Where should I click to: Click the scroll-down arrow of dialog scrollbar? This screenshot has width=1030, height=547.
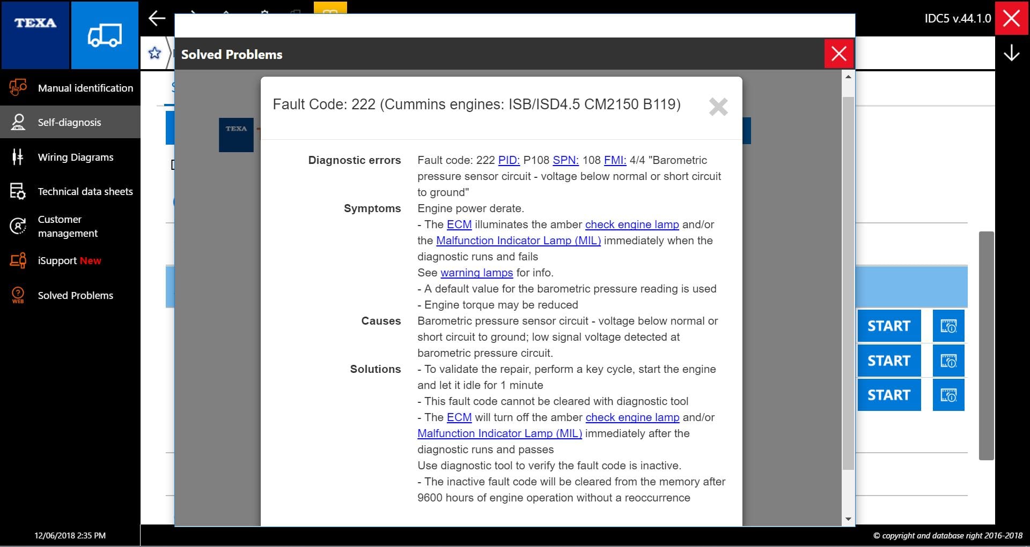848,519
